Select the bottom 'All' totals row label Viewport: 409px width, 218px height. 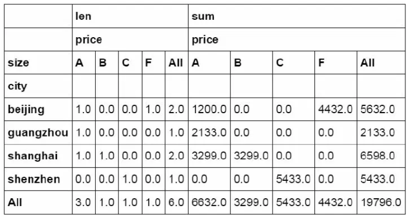[38, 202]
